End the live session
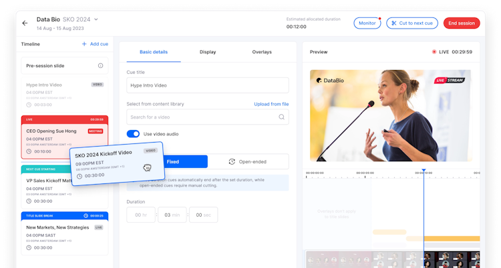Image resolution: width=501 pixels, height=268 pixels. (462, 23)
